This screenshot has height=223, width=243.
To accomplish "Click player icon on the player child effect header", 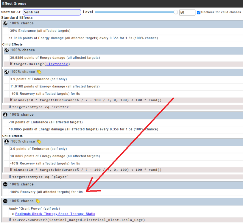I will tap(7, 142).
